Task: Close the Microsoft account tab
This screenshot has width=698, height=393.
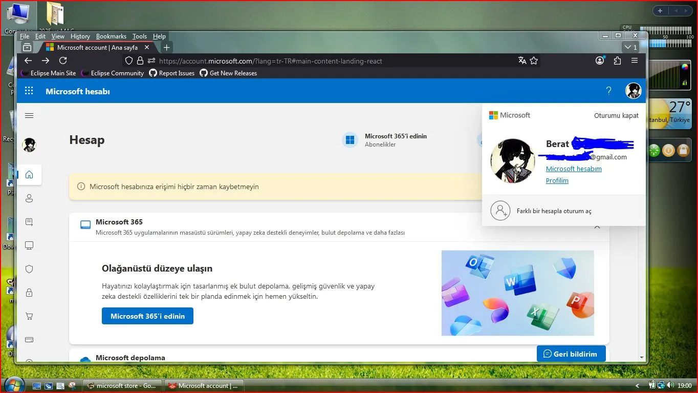Action: point(147,47)
